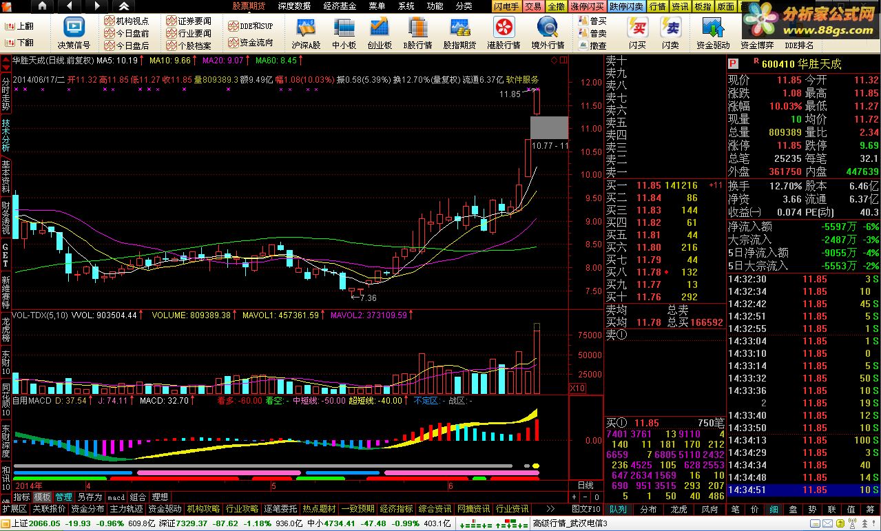Expand more bottom tabs with >> arrow
The image size is (881, 531).
[x=550, y=509]
